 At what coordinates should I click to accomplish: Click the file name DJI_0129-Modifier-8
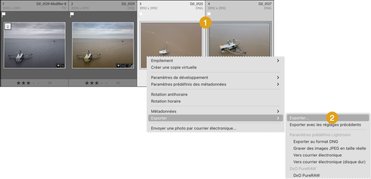click(x=51, y=4)
